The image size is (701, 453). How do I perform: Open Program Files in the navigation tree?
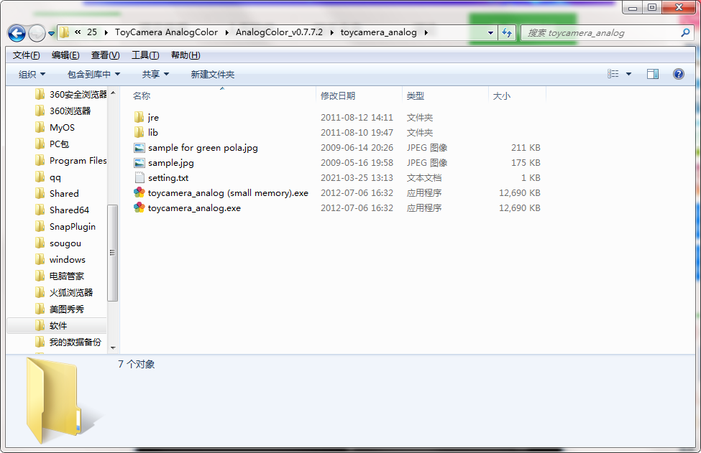tap(70, 161)
